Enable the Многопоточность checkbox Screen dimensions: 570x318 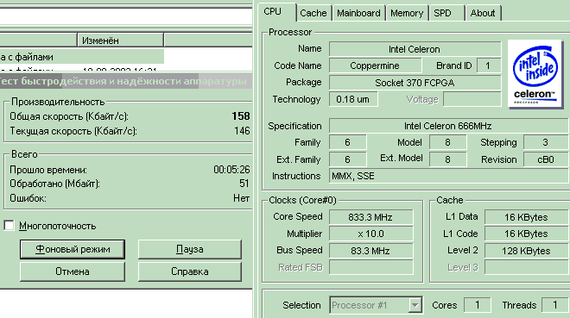(x=9, y=225)
